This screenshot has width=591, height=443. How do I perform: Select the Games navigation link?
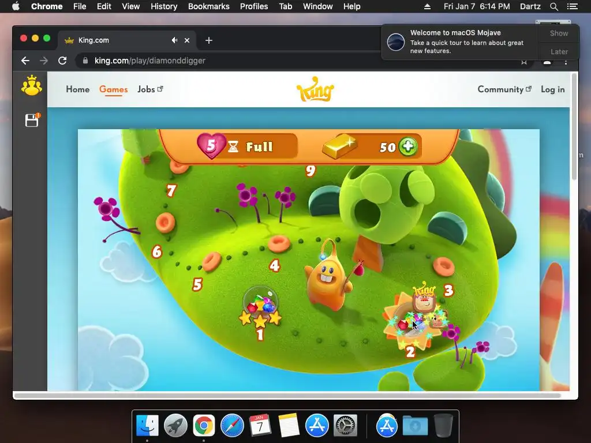pyautogui.click(x=114, y=89)
